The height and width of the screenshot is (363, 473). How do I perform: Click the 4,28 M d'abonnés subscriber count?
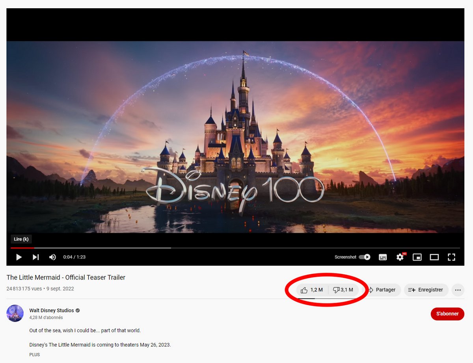46,318
